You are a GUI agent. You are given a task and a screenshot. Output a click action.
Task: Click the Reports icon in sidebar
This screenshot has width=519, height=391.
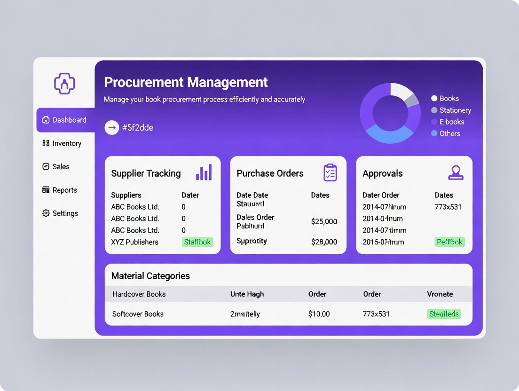(x=46, y=190)
